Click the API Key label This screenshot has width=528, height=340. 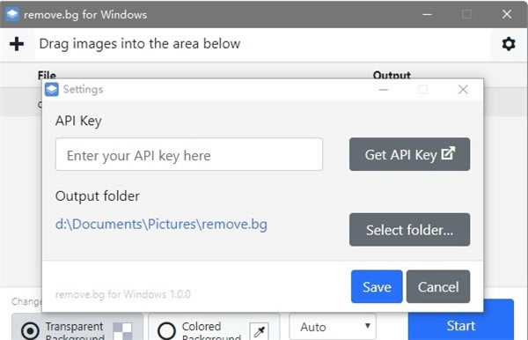tap(78, 121)
